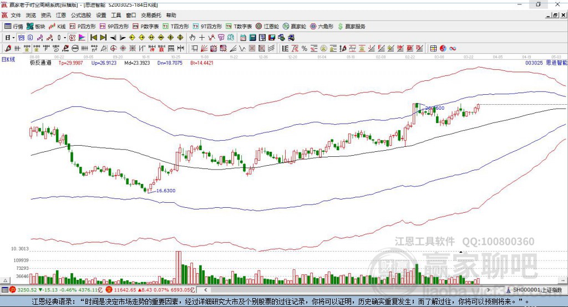Open the calendar icon in toolbar
Image resolution: width=568 pixels, height=307 pixels.
click(x=243, y=38)
